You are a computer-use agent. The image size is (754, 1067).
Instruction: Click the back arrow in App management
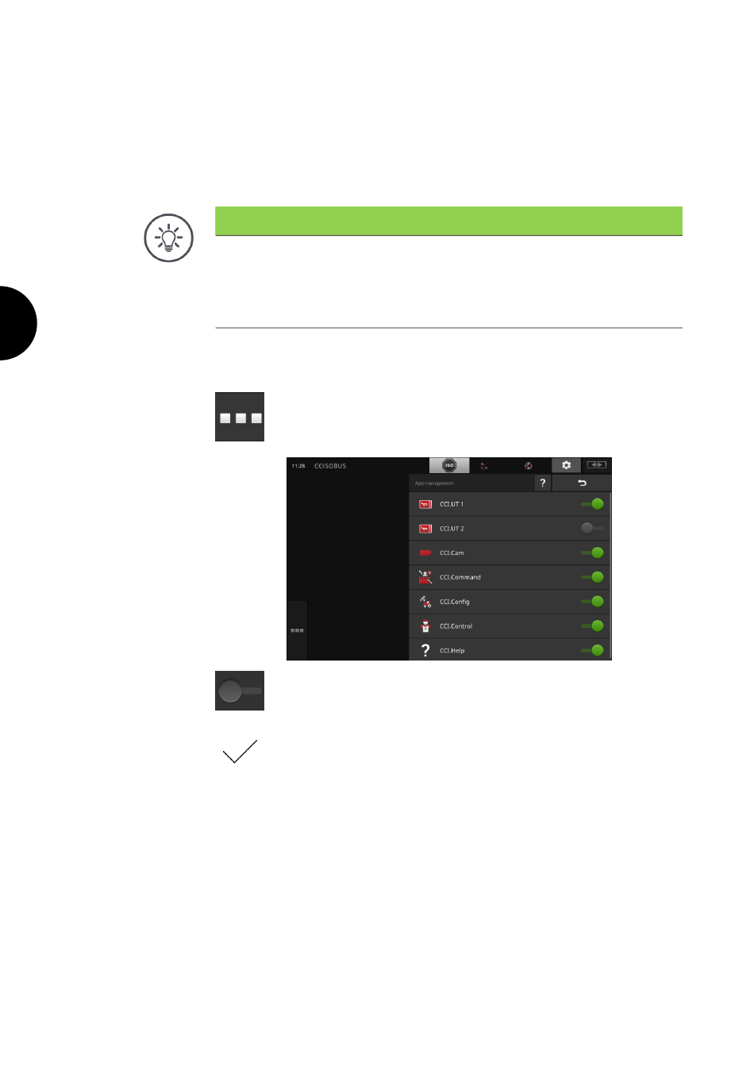(582, 483)
